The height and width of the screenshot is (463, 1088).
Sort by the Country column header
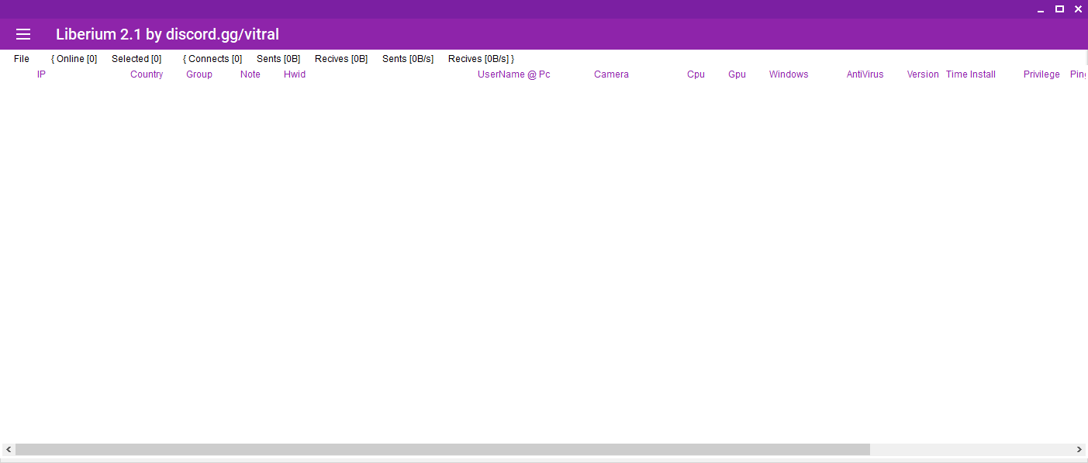pos(147,74)
